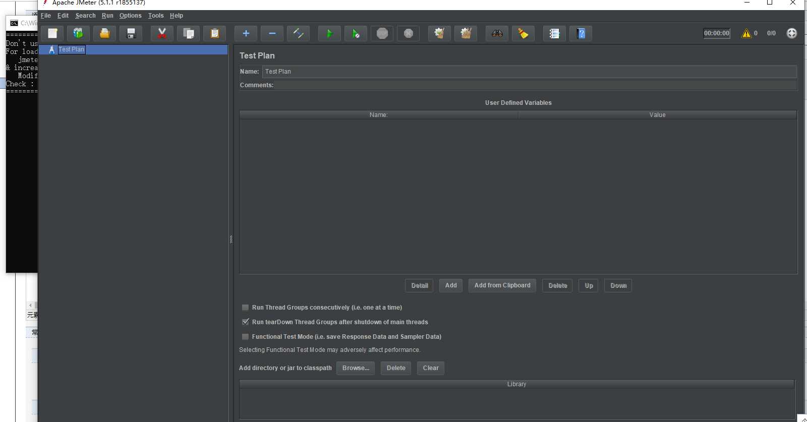The image size is (807, 422).
Task: Click the Help question mark icon
Action: [581, 33]
